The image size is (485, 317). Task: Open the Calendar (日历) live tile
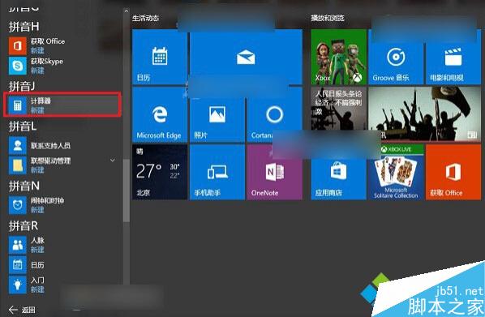pyautogui.click(x=160, y=57)
